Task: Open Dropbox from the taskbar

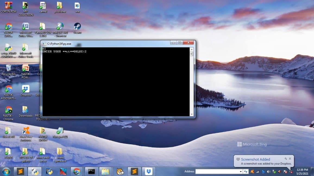Action: pos(149,171)
